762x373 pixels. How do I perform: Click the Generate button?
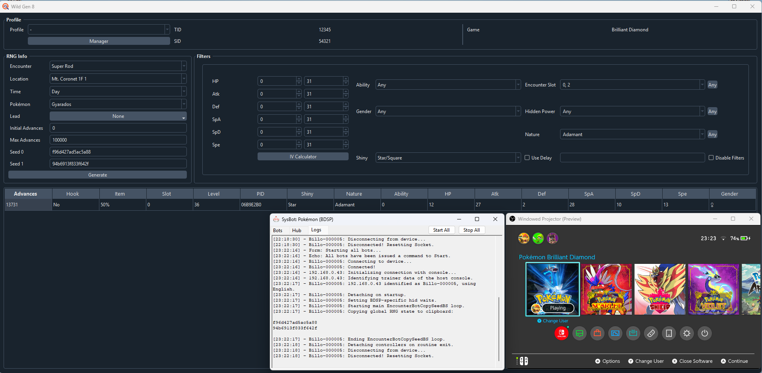[97, 175]
